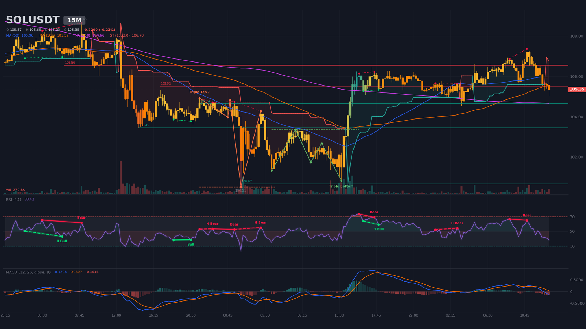Select the MA (100) 105.57 legend

[x=54, y=35]
